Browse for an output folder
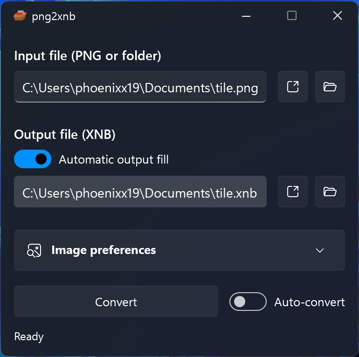The width and height of the screenshot is (359, 357). click(330, 192)
